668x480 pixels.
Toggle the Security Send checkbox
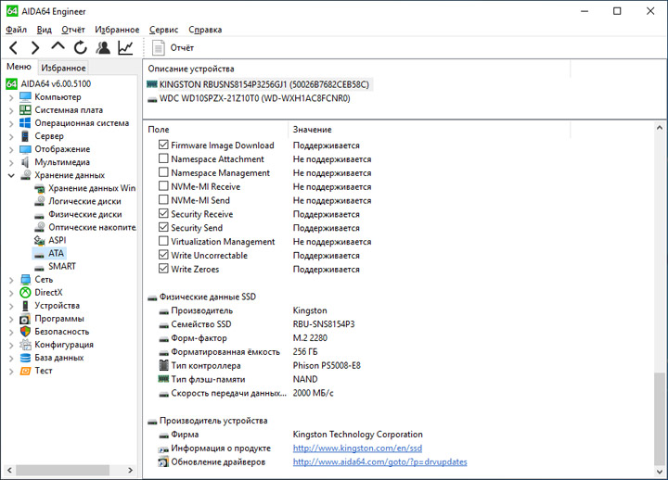(163, 227)
